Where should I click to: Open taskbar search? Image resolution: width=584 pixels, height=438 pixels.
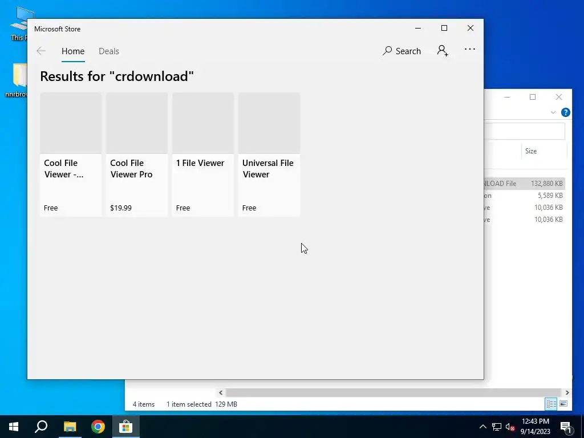(41, 427)
